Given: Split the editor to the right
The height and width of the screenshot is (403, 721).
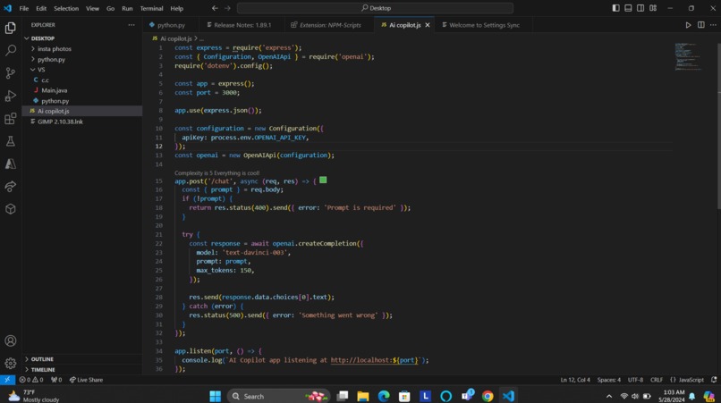Looking at the screenshot, I should click(700, 25).
